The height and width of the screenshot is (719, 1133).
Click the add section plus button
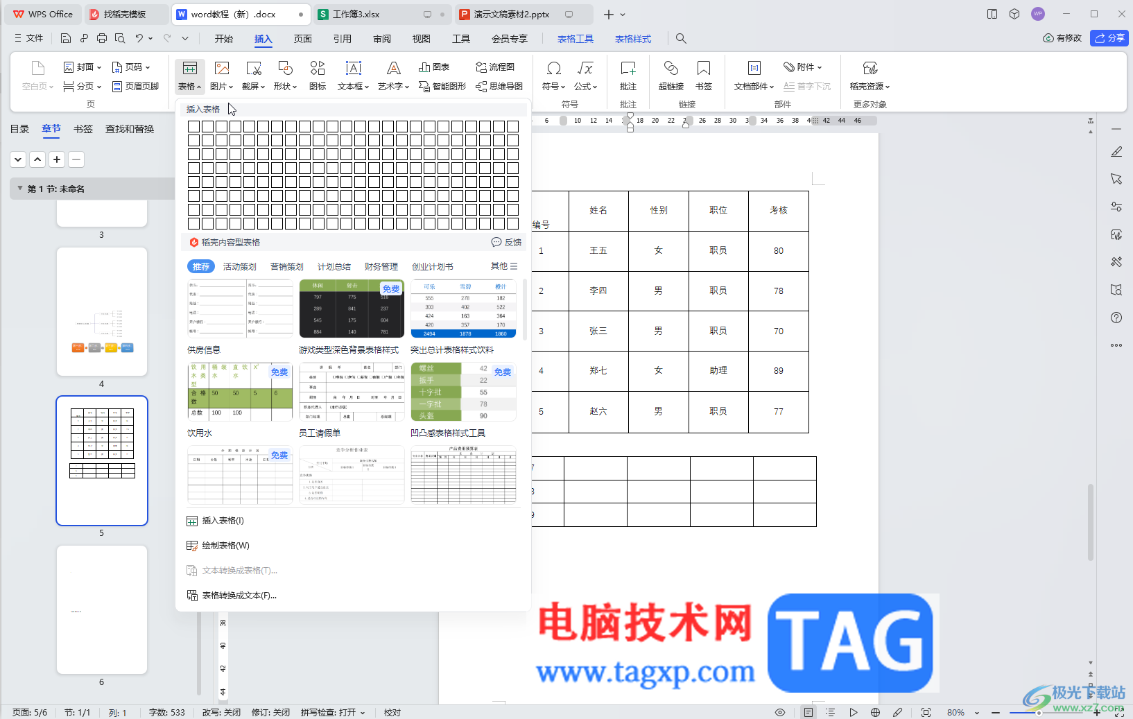tap(57, 159)
